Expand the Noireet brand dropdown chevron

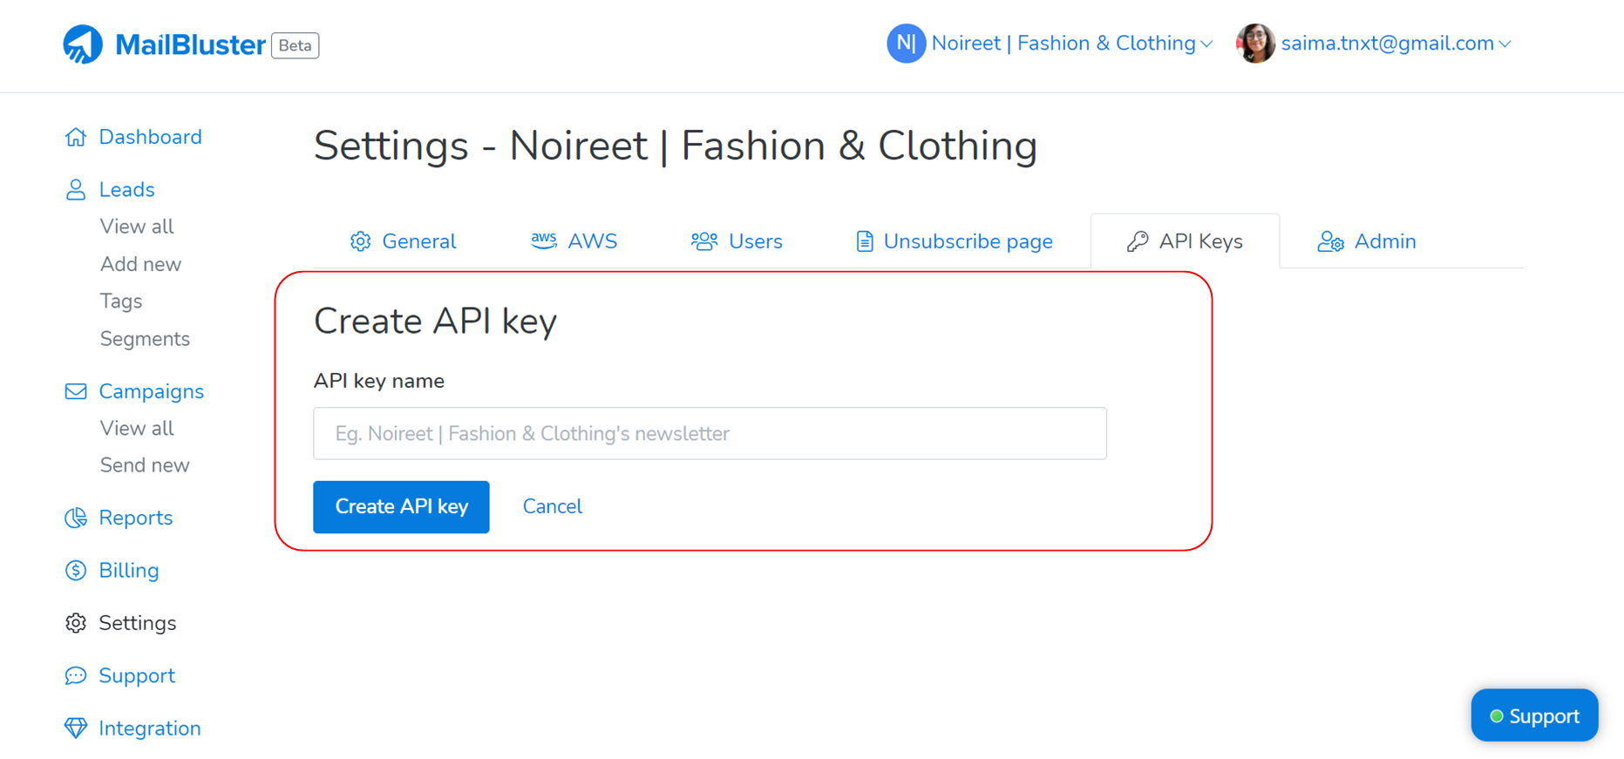pyautogui.click(x=1207, y=44)
